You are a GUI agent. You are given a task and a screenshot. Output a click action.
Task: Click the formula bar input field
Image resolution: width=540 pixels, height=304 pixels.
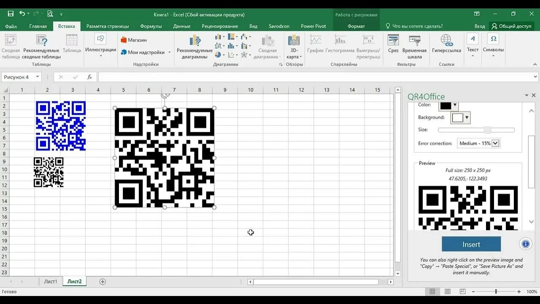[316, 77]
